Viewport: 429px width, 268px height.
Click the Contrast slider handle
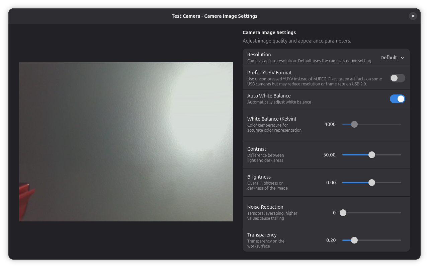pyautogui.click(x=372, y=155)
